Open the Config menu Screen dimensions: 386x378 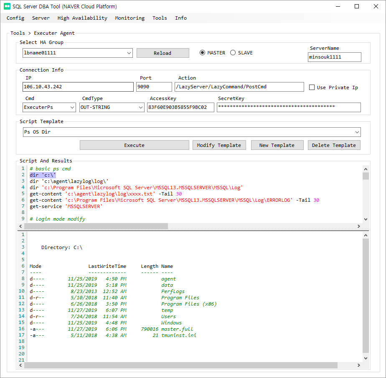pyautogui.click(x=15, y=18)
